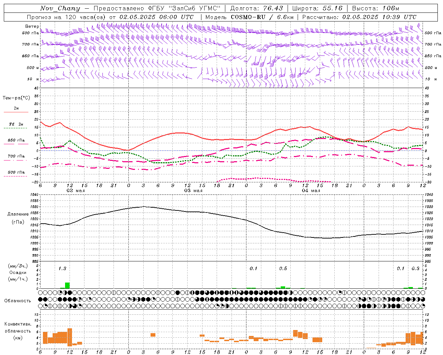Viewport: 443px width, 355px height.
Task: Click the precipitation amount 0.5
Action: coord(283,268)
